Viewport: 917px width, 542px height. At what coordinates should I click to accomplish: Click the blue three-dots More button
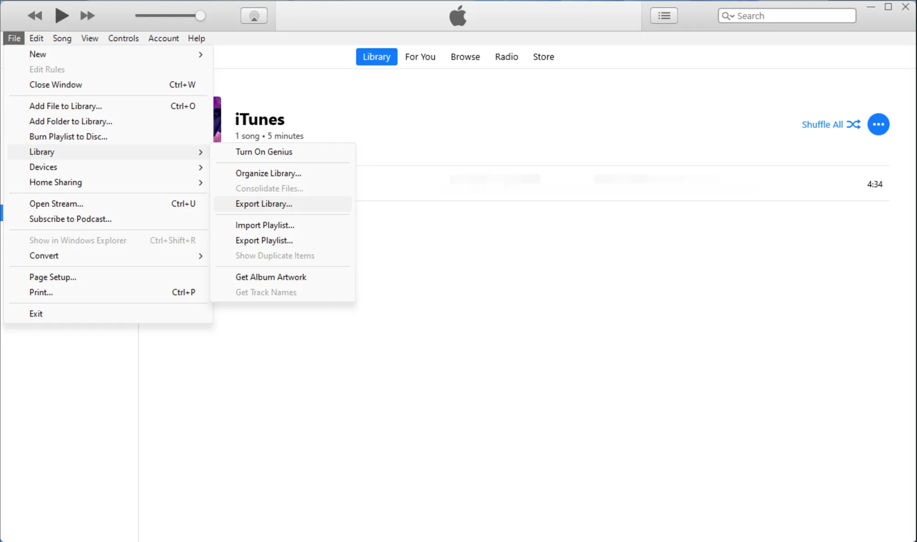pyautogui.click(x=878, y=124)
